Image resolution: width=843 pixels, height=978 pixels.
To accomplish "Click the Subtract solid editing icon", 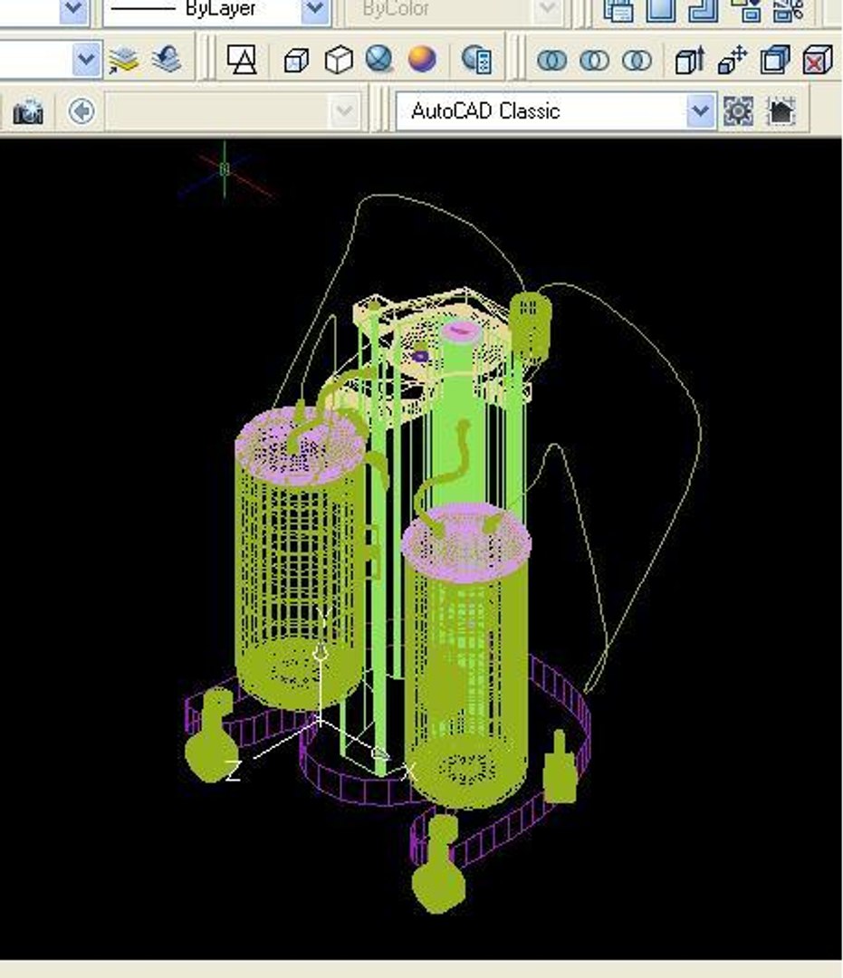I will click(594, 61).
